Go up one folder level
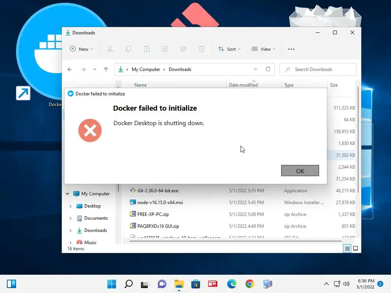This screenshot has width=391, height=293. click(x=106, y=69)
